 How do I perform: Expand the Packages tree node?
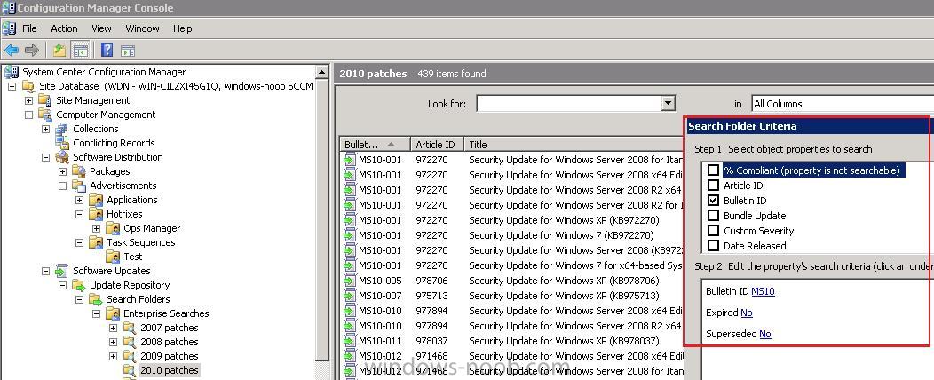[x=62, y=171]
